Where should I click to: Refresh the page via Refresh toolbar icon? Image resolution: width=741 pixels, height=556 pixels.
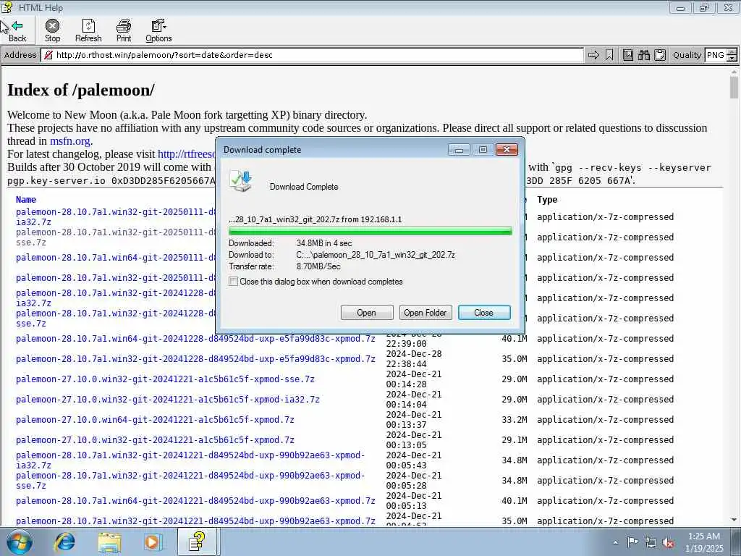point(88,30)
